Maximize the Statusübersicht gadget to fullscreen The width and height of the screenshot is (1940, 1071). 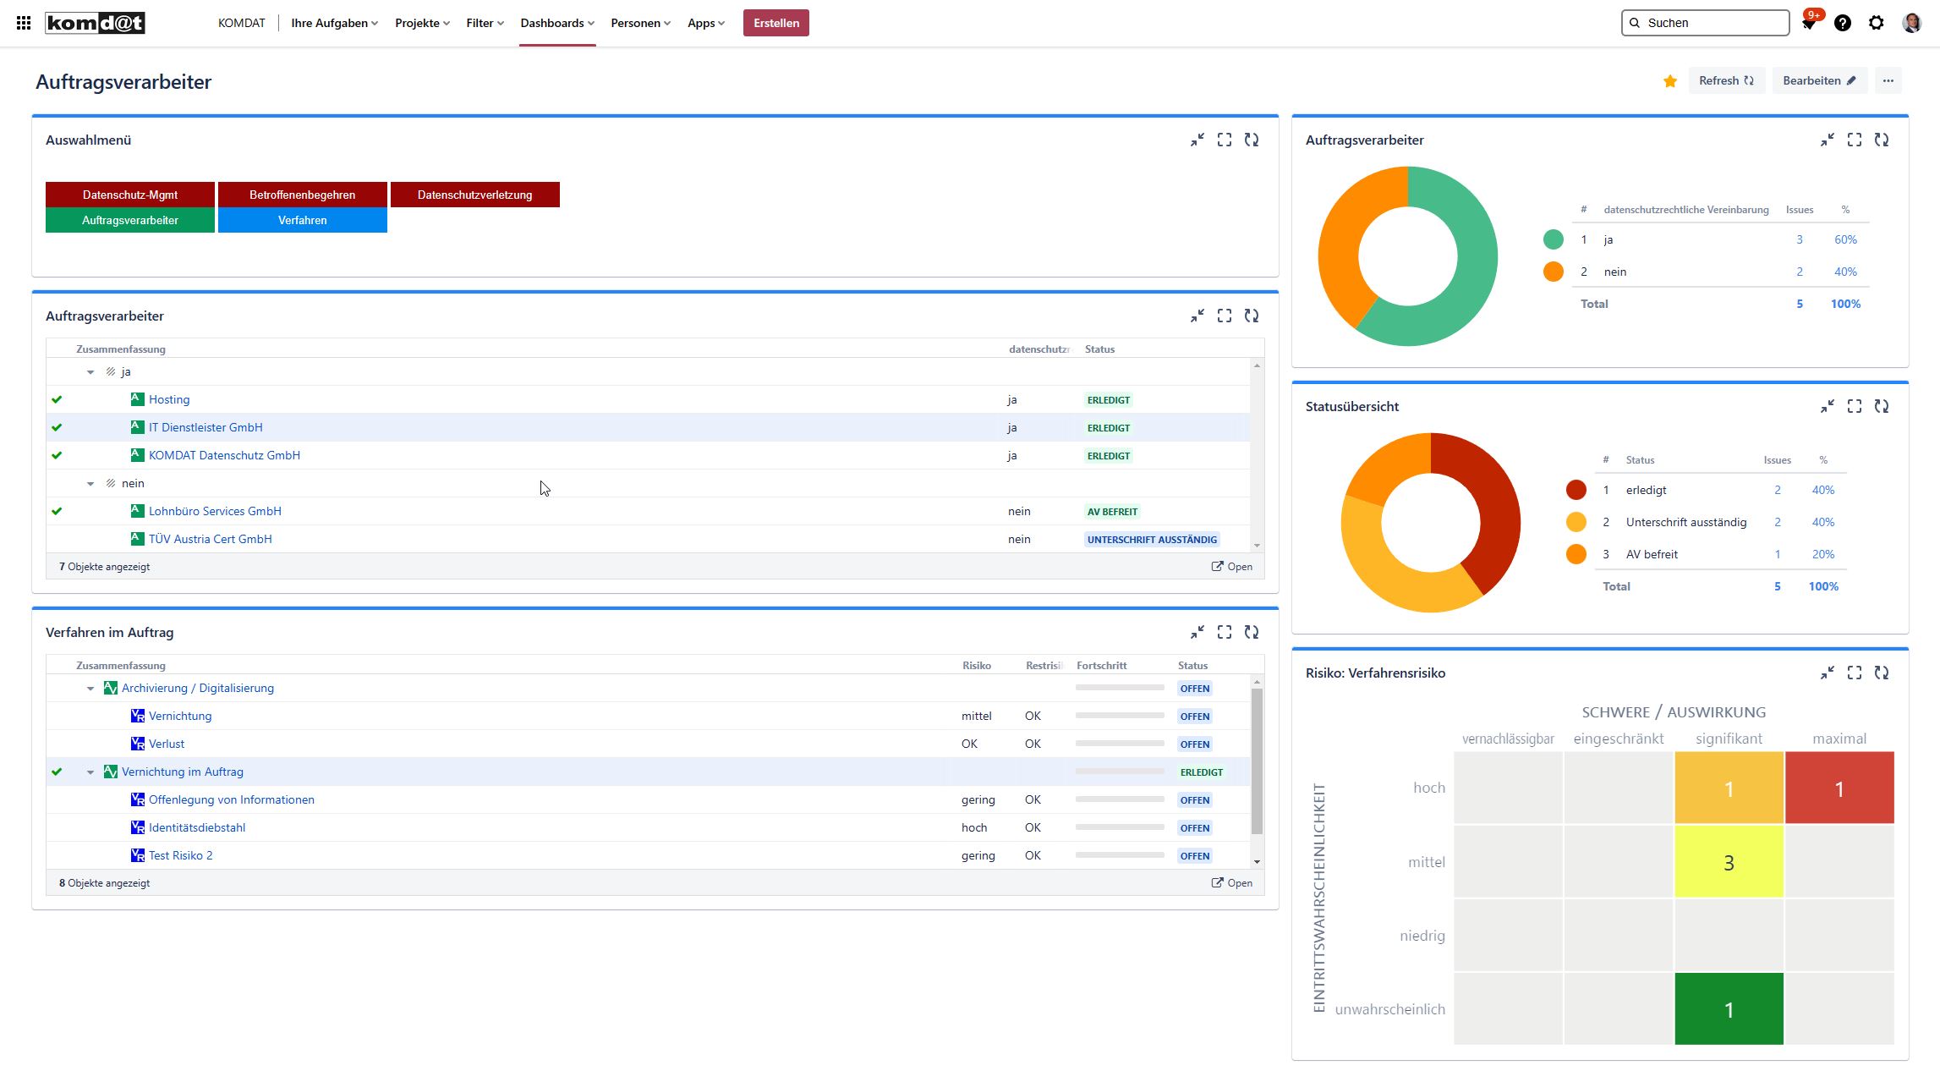(x=1854, y=407)
